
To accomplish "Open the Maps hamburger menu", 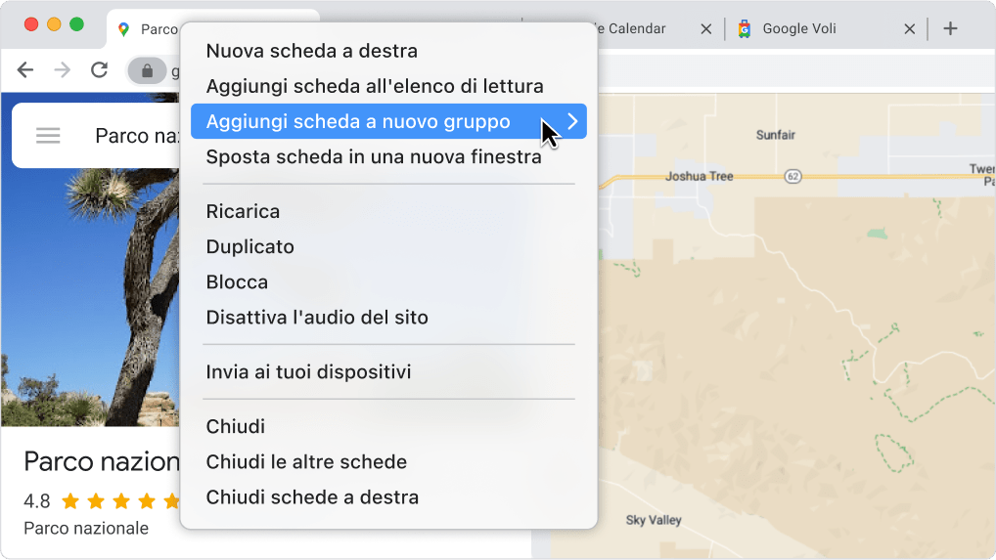I will [x=48, y=136].
